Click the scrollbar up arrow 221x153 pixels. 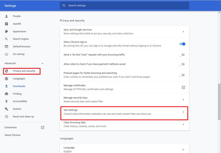(219, 13)
